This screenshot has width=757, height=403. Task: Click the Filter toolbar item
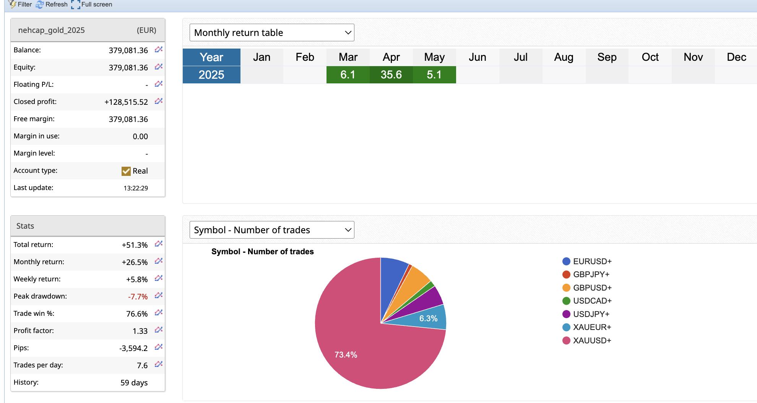click(21, 5)
